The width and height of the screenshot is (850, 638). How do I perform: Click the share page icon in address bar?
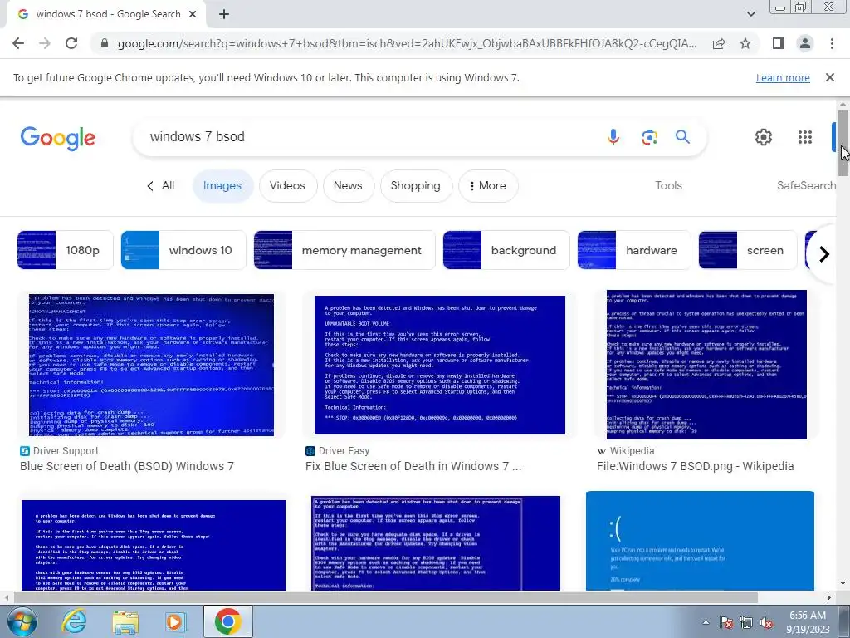pos(719,43)
